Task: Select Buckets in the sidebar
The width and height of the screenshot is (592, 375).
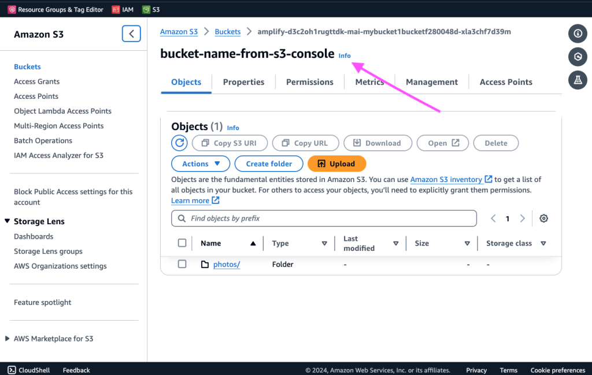Action: [27, 67]
